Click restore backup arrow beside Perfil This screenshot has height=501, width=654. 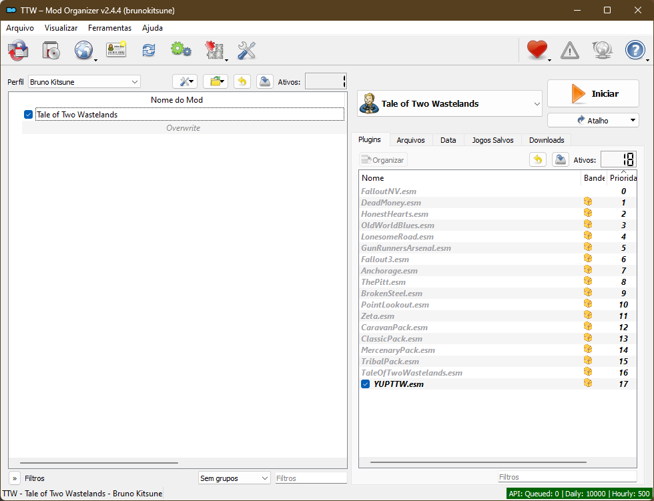tap(242, 81)
